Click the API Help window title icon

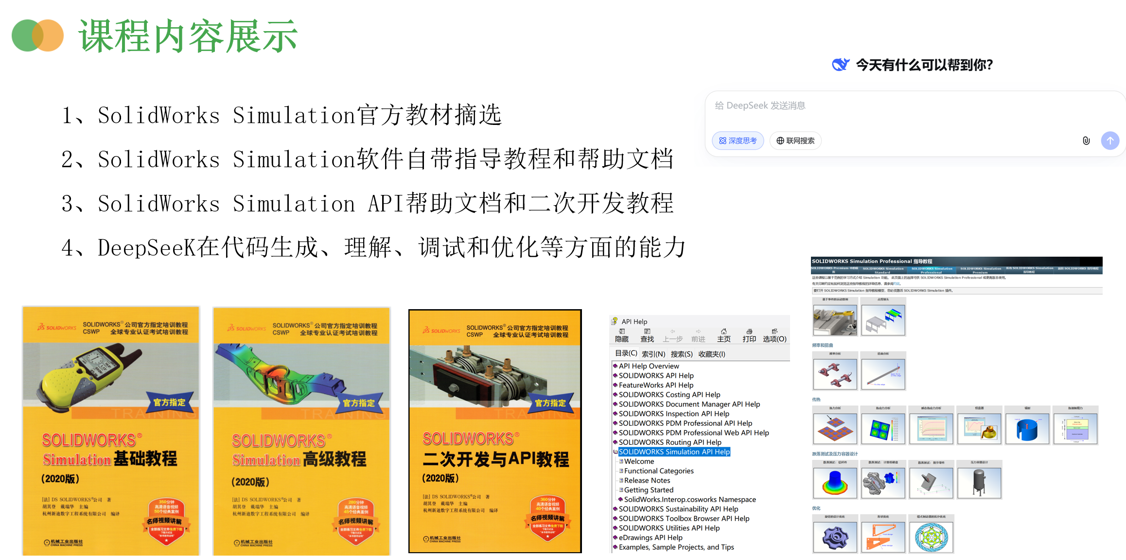pos(615,321)
